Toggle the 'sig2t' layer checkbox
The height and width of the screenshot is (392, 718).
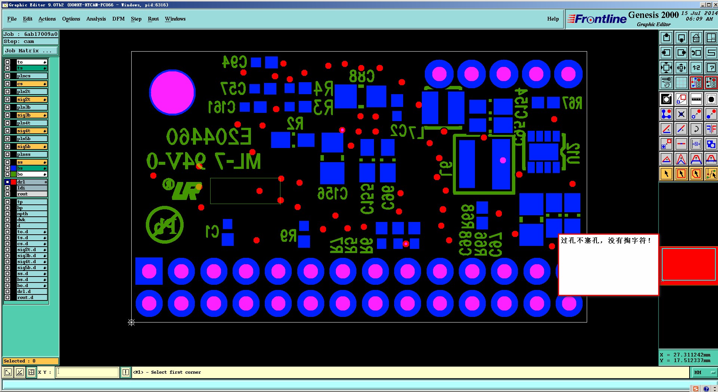tap(7, 99)
